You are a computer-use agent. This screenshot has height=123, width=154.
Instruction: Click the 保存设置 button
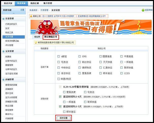[64, 118]
